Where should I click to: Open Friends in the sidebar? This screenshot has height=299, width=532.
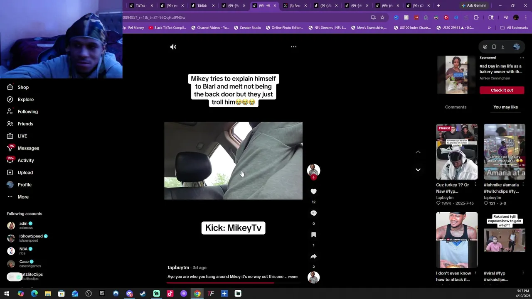(25, 124)
